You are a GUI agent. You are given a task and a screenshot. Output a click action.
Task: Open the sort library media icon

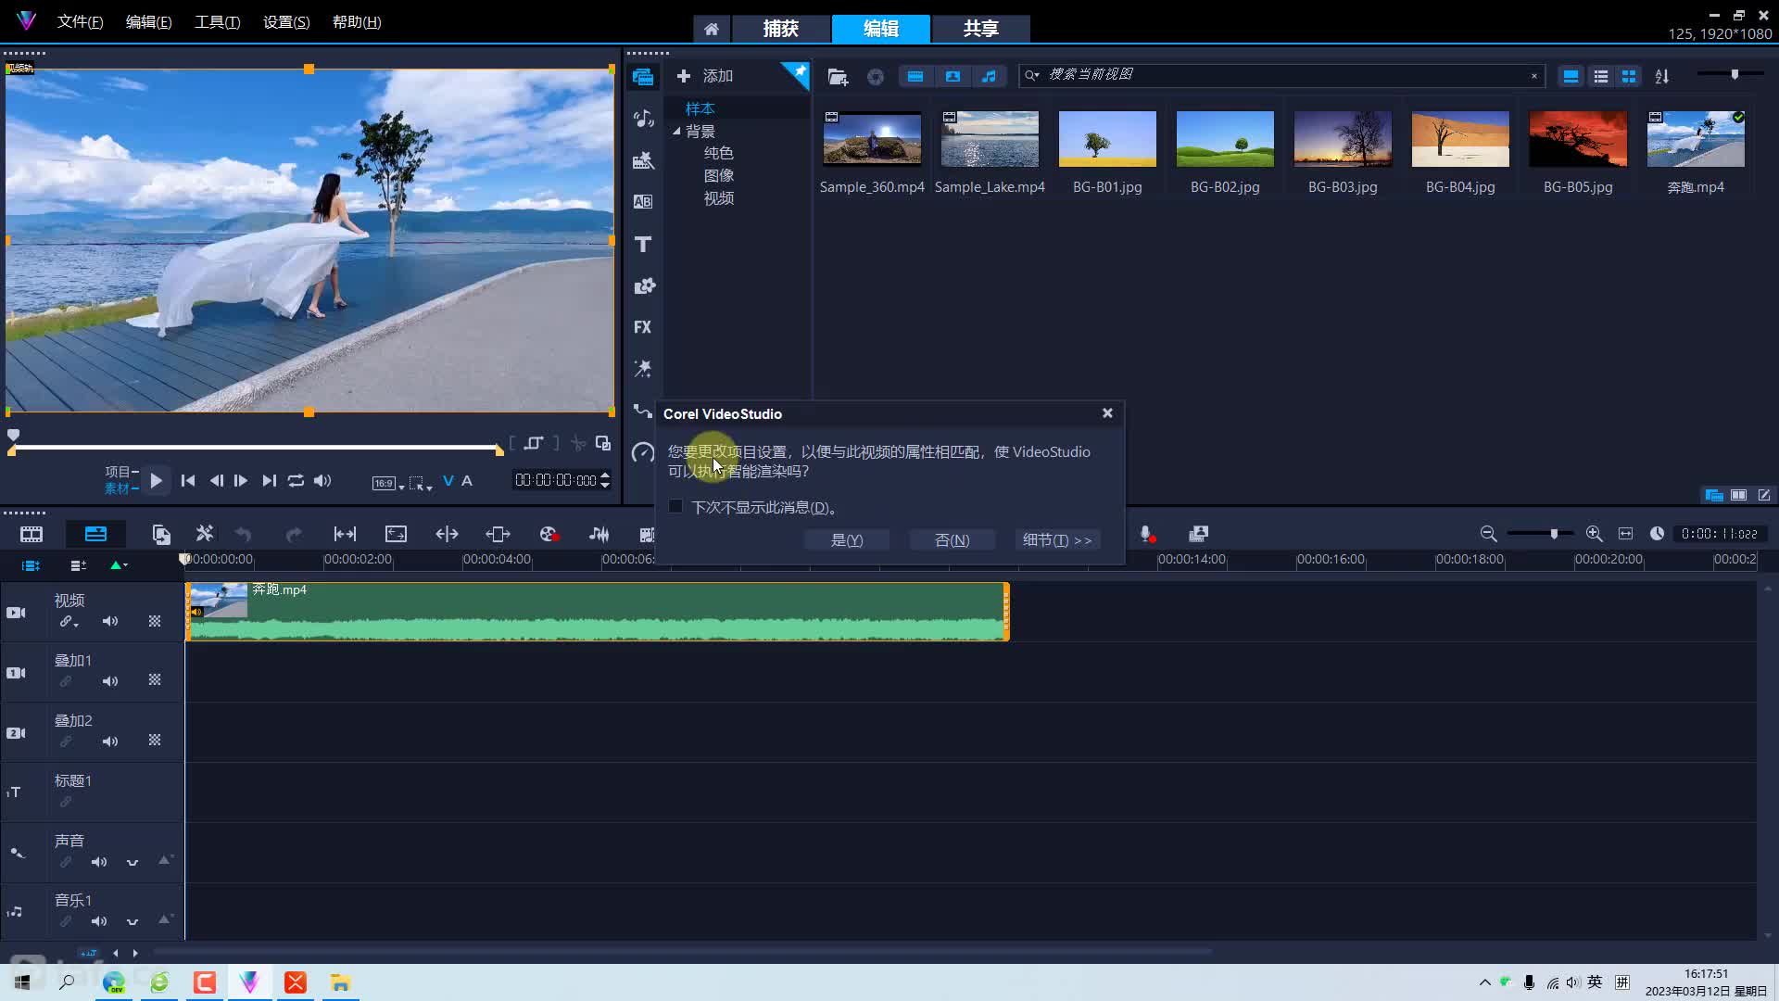(1662, 77)
